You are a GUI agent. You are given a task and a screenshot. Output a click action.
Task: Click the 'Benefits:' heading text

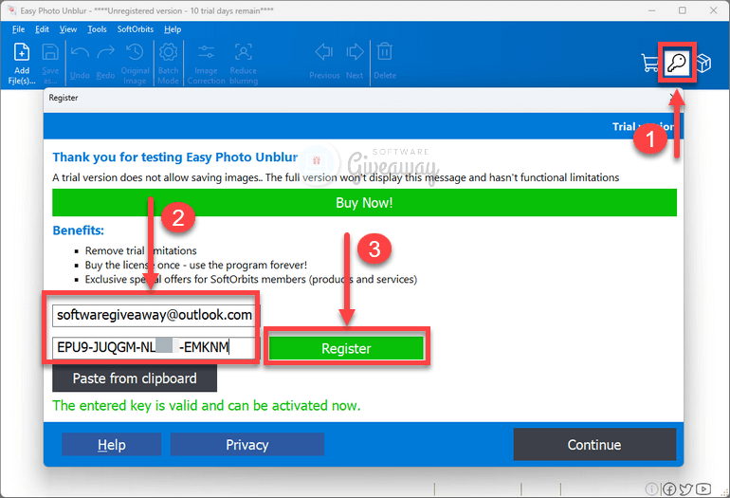tap(78, 231)
